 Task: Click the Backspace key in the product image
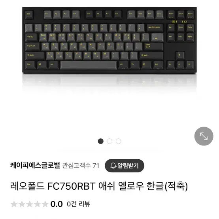click(x=155, y=28)
